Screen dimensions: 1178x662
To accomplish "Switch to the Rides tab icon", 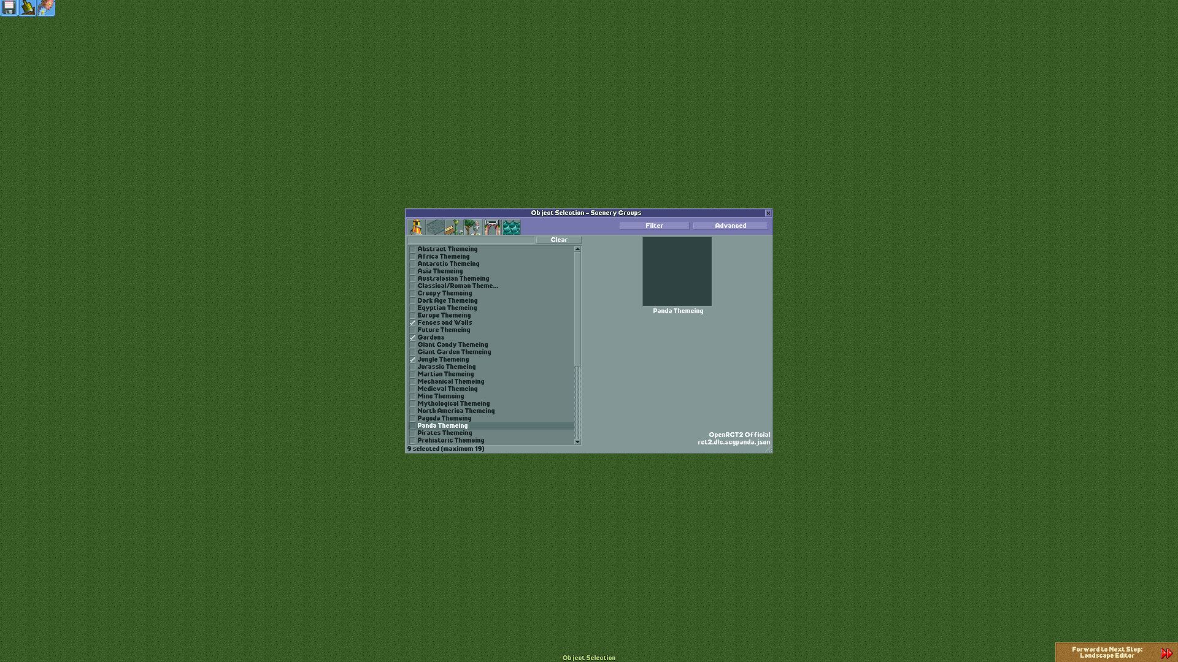I will pyautogui.click(x=416, y=227).
